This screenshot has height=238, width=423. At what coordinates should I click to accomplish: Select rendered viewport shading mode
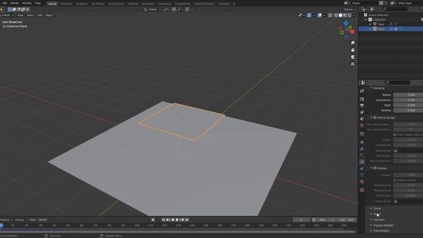click(x=350, y=15)
